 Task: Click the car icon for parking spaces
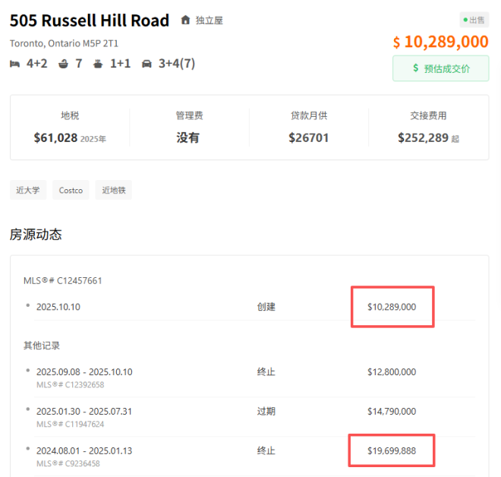(147, 64)
